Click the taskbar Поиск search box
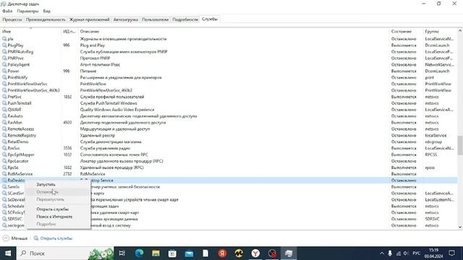This screenshot has width=463, height=260. (65, 253)
